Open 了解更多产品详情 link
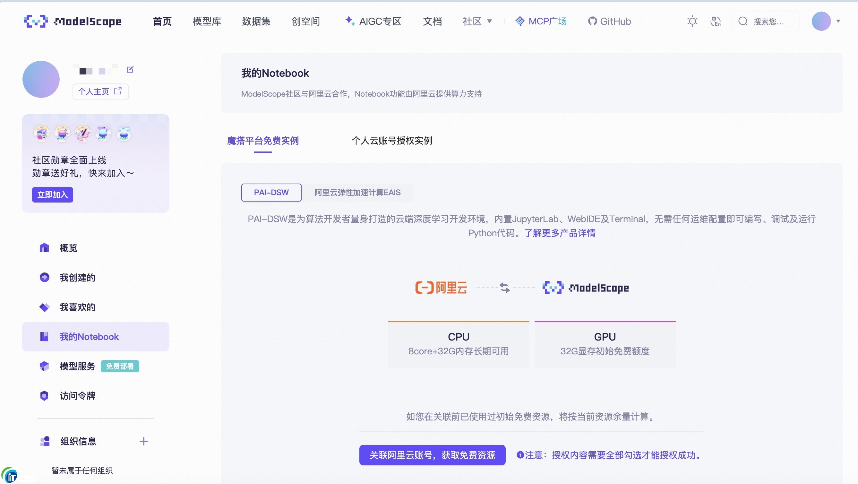Screen dimensions: 858x484 point(560,233)
